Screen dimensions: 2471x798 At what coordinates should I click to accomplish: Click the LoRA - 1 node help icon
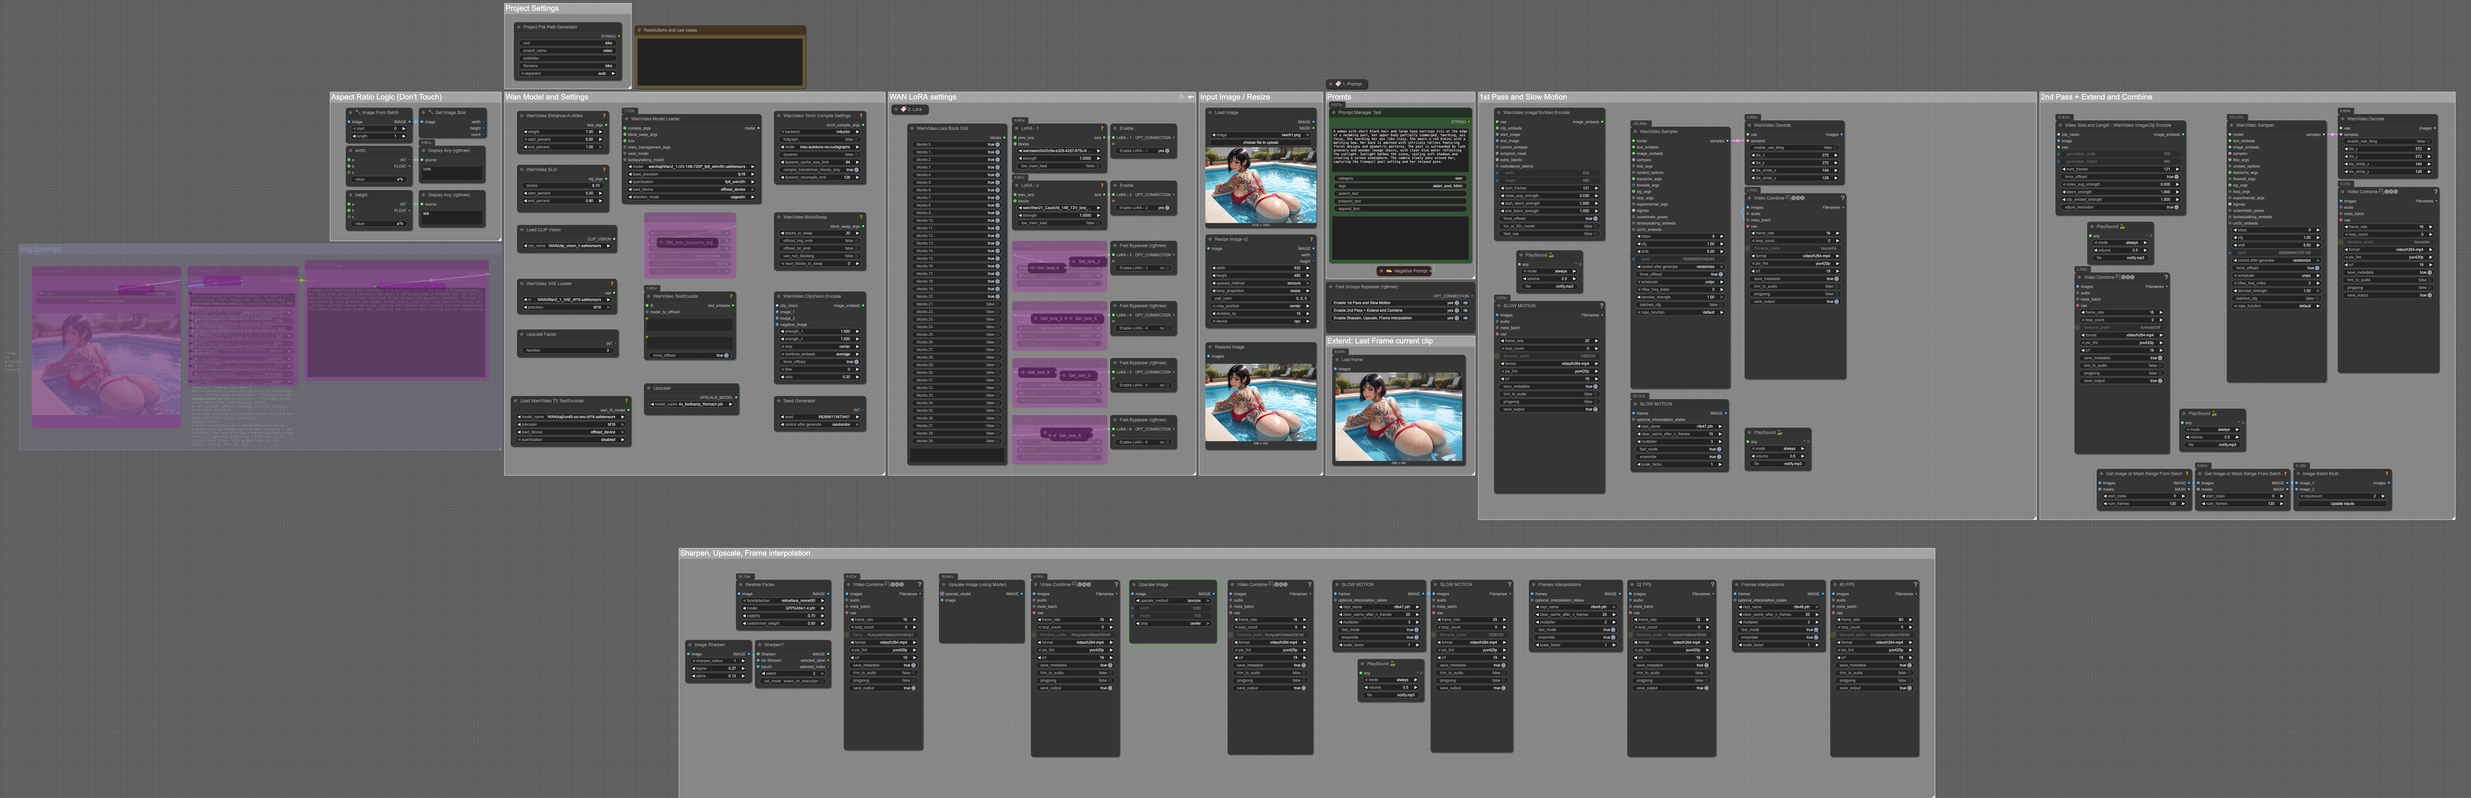click(1102, 129)
